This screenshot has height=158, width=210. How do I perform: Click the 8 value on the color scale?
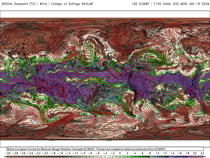pos(150,153)
